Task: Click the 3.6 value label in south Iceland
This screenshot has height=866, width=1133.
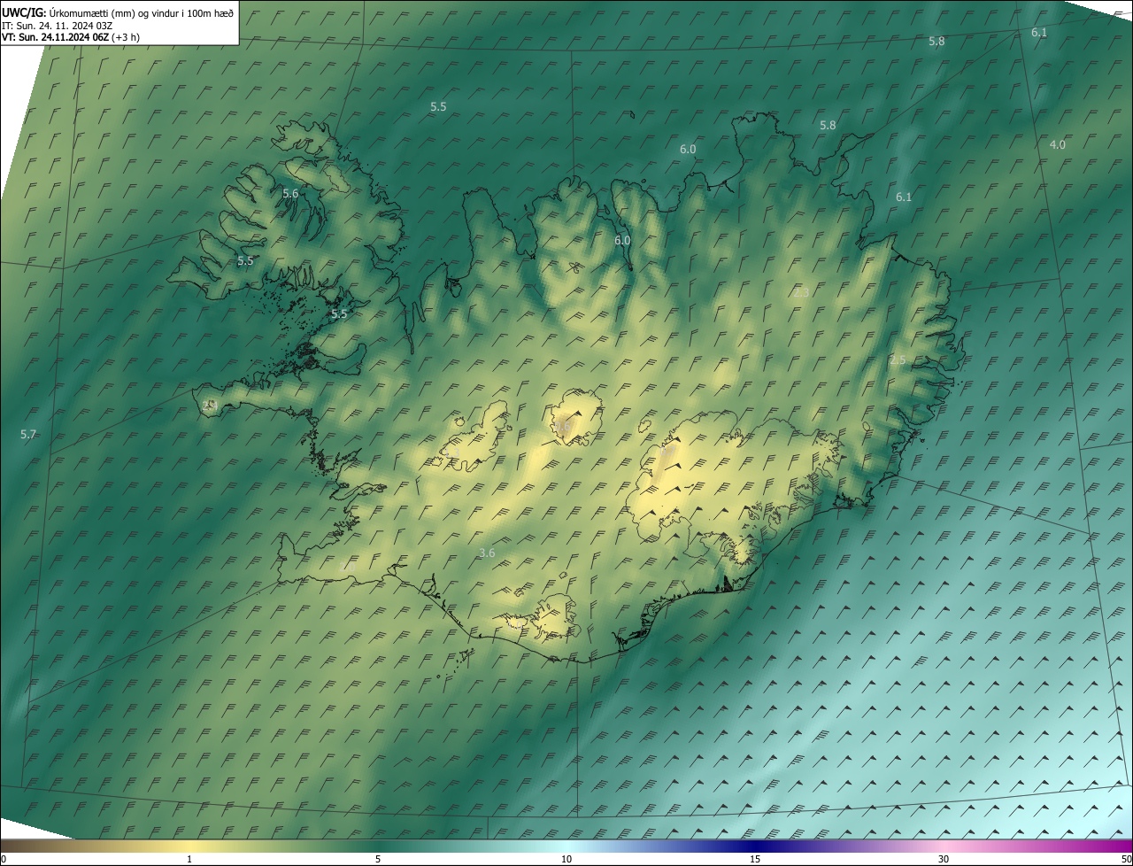Action: [x=487, y=553]
